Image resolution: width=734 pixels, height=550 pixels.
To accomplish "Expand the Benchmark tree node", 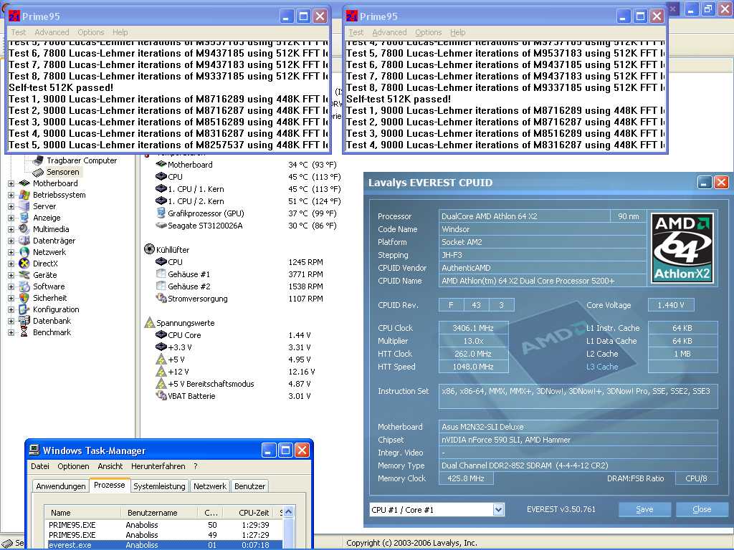I will (11, 332).
